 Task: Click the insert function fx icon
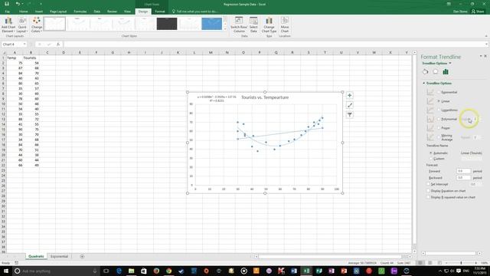pos(58,44)
